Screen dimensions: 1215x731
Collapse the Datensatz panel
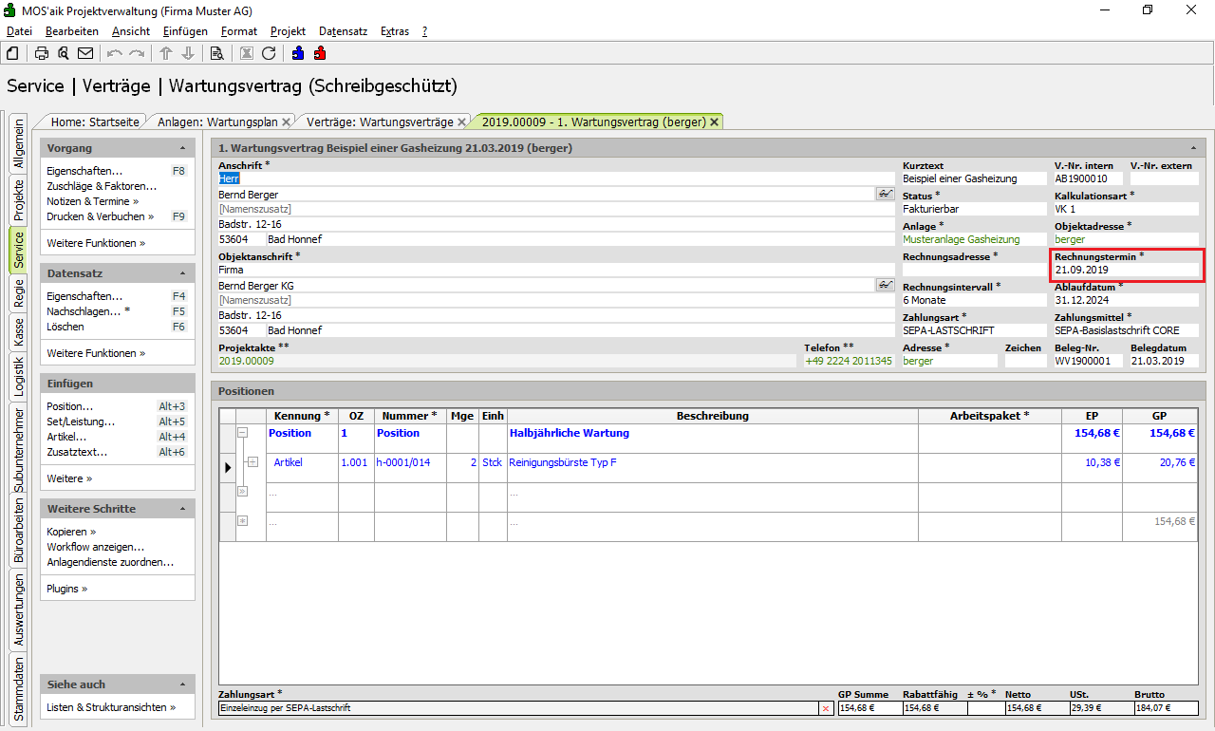pos(182,273)
